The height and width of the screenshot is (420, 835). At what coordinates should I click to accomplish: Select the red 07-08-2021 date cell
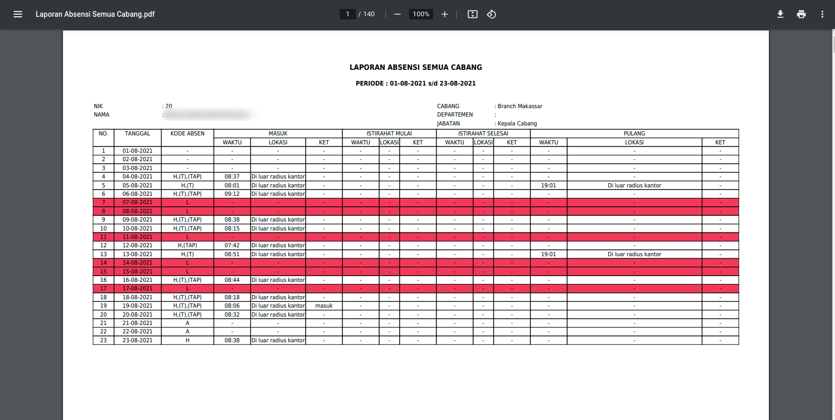pyautogui.click(x=138, y=203)
